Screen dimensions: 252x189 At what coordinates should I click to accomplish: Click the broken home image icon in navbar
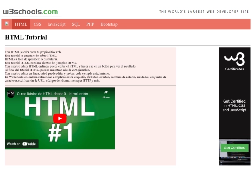7,24
